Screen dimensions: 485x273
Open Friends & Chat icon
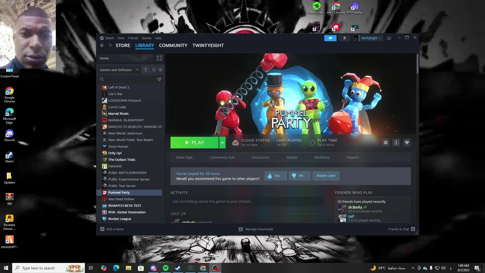pyautogui.click(x=413, y=229)
